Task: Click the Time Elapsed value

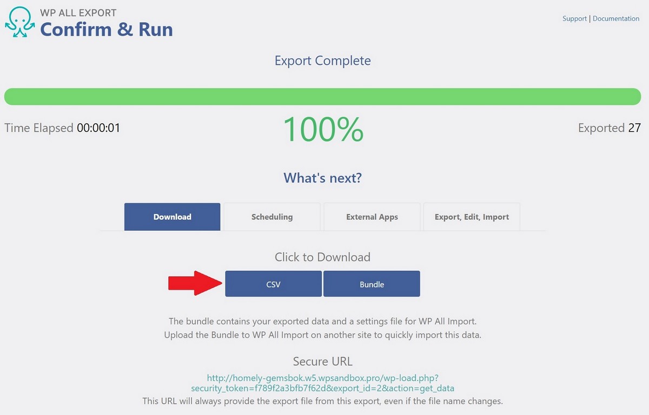Action: coord(98,128)
